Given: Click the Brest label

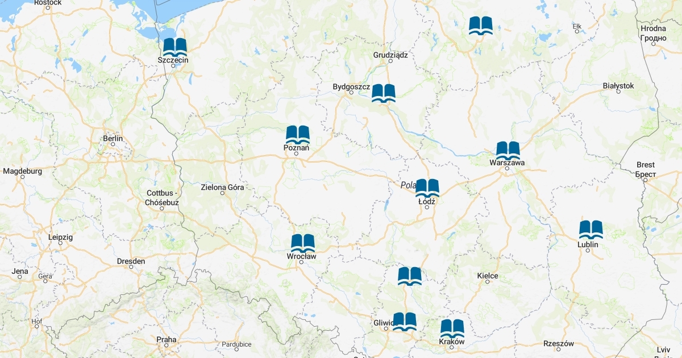Looking at the screenshot, I should [646, 169].
